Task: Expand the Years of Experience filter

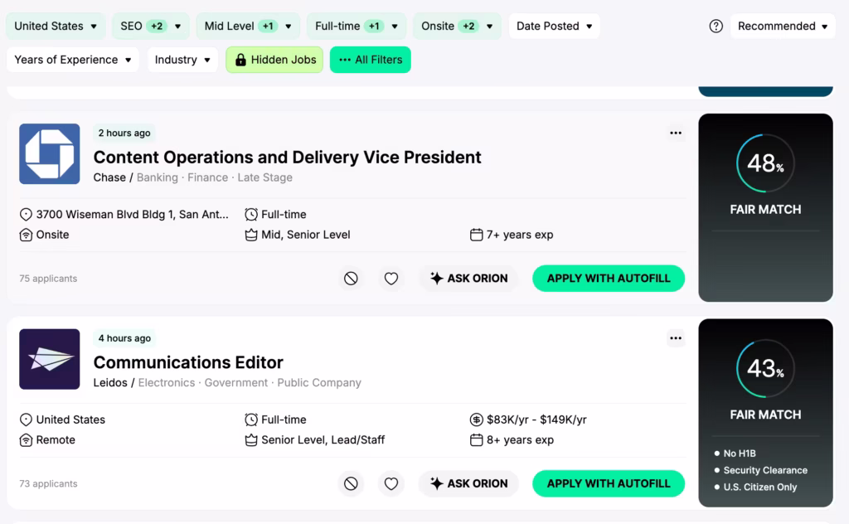Action: pos(73,60)
